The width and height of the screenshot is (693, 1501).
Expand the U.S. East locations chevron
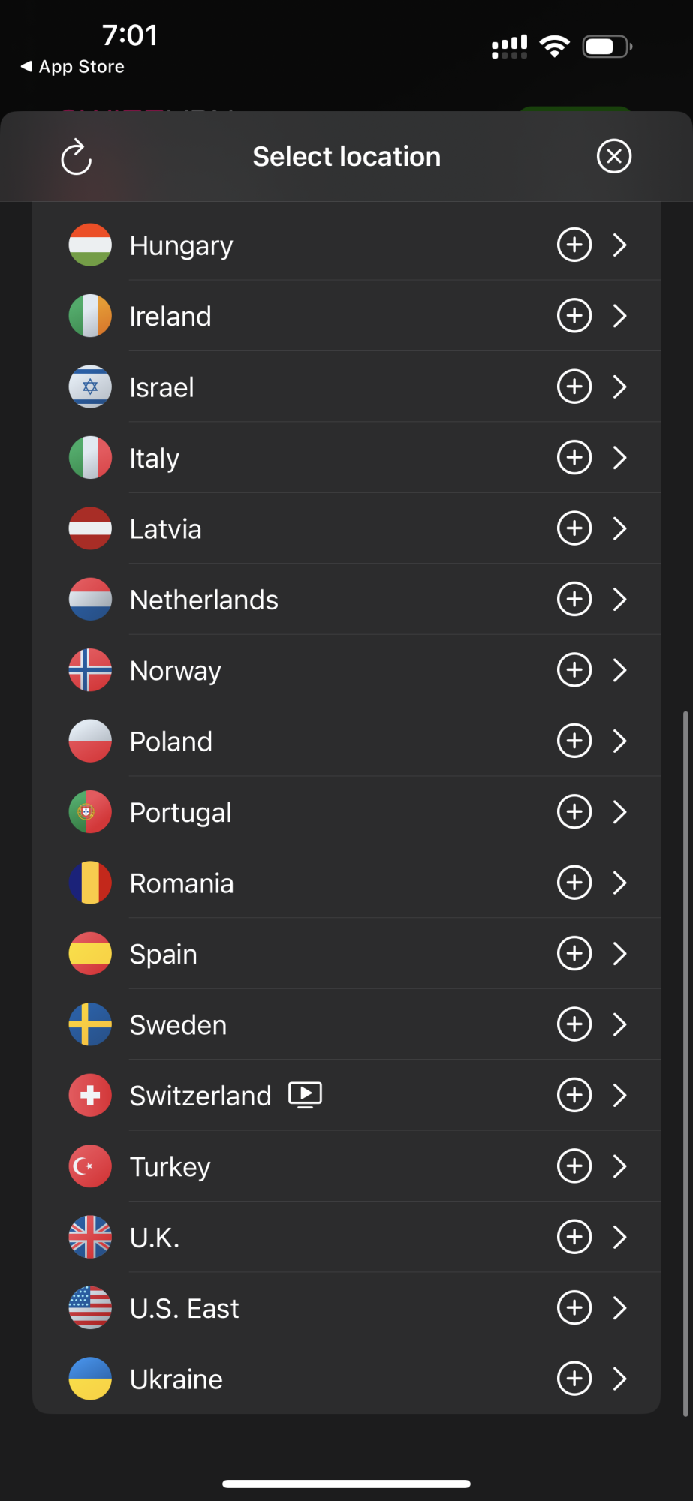(x=619, y=1308)
